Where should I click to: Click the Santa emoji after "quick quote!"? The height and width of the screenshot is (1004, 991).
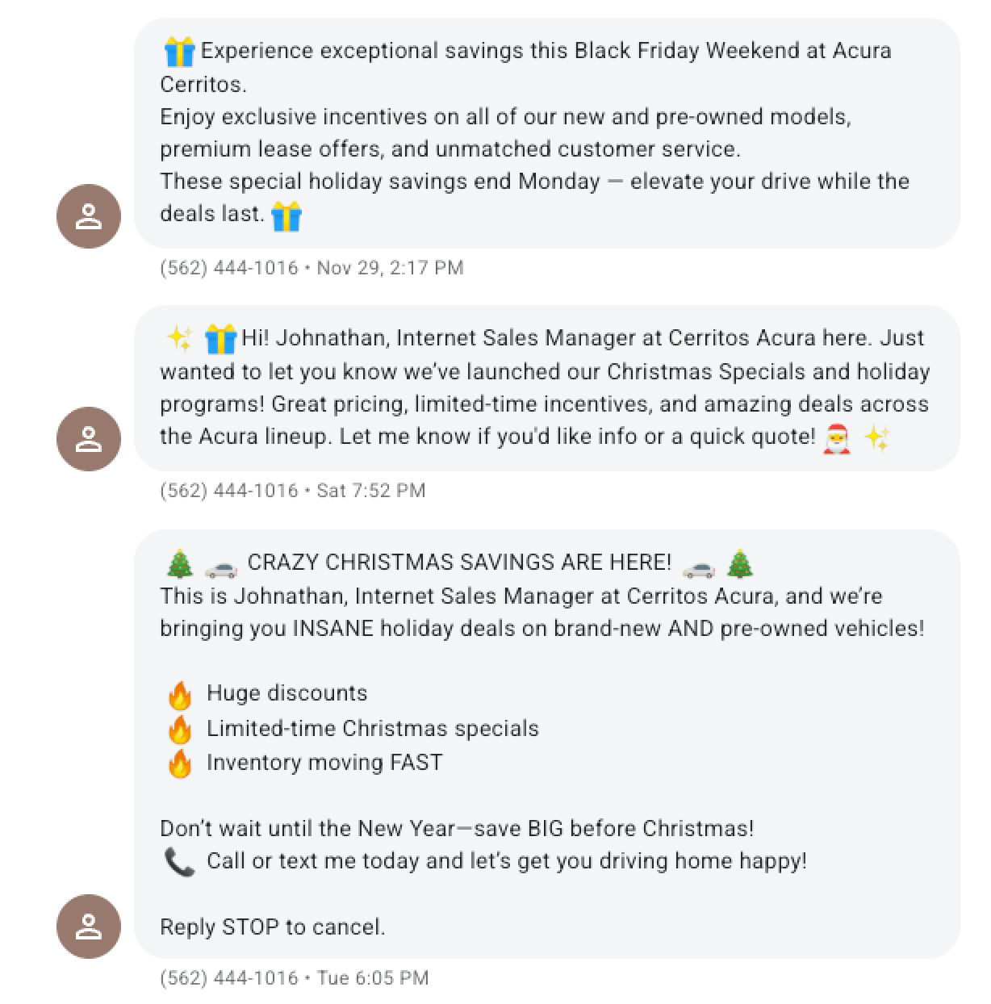click(x=837, y=438)
